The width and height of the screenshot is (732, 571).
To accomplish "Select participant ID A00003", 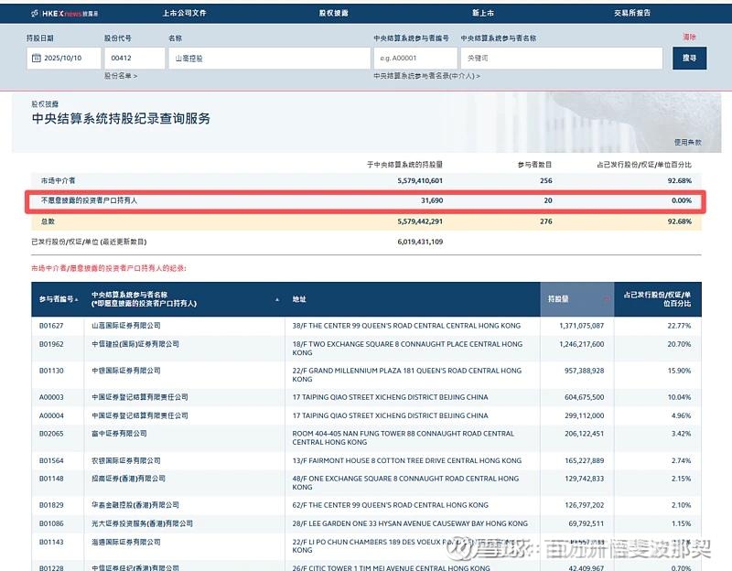I will (x=51, y=397).
